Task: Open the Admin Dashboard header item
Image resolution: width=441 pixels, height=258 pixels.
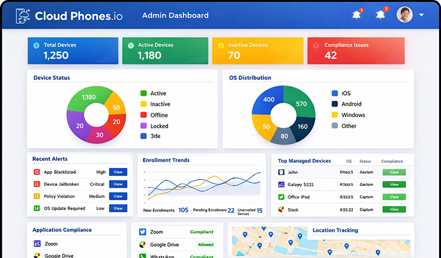Action: (x=175, y=15)
